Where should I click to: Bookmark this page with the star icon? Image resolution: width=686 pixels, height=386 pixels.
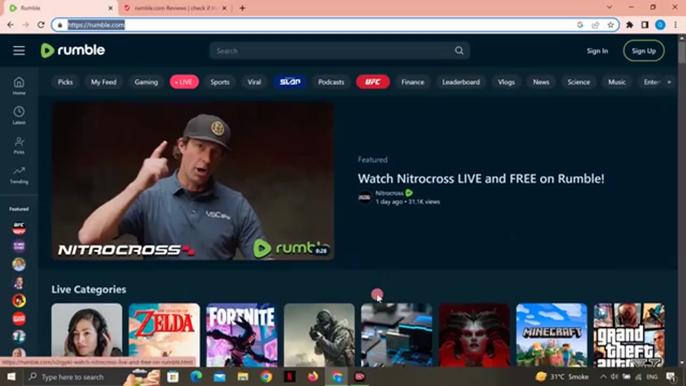pyautogui.click(x=610, y=25)
